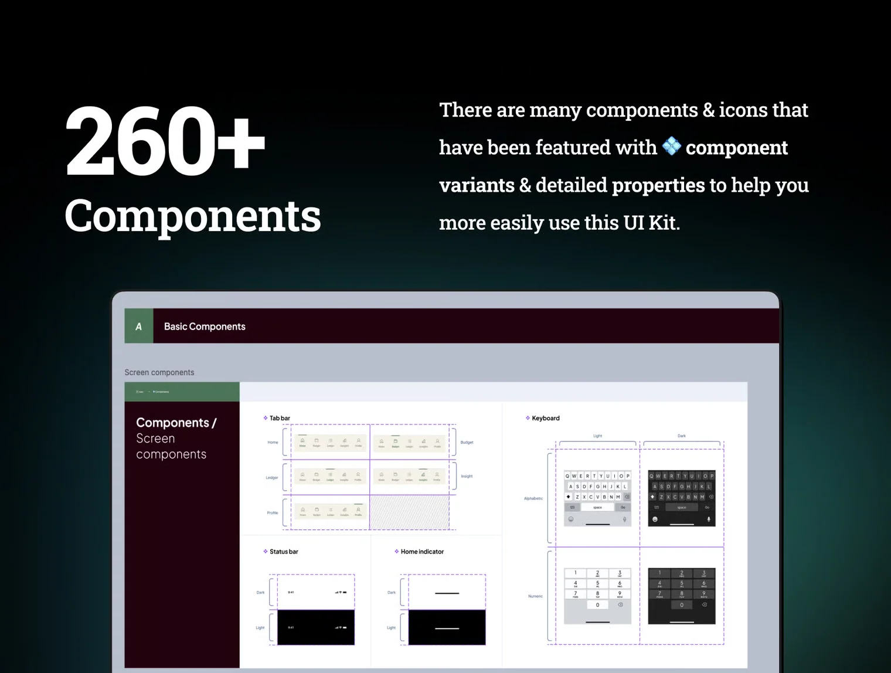Tap the Go key on the light alphabetic keyboard
The image size is (891, 673).
click(x=623, y=507)
